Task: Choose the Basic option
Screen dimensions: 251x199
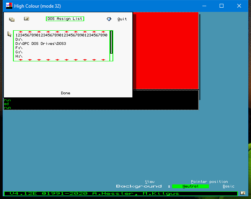Action: (x=228, y=186)
